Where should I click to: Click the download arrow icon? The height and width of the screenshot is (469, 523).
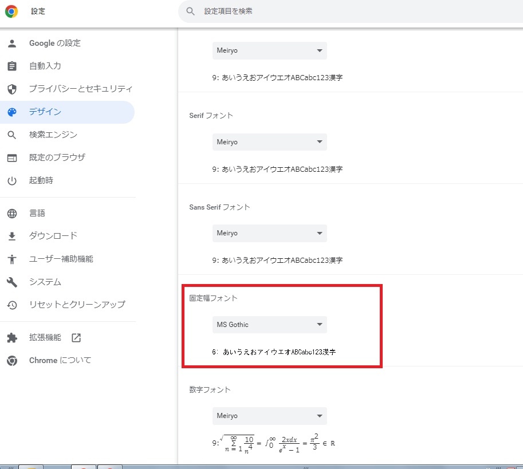pos(12,236)
